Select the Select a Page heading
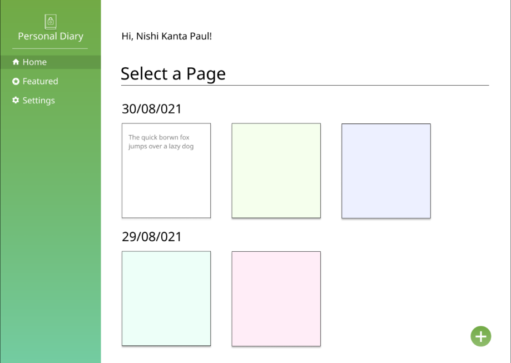Screen dimensions: 511x363 173,73
